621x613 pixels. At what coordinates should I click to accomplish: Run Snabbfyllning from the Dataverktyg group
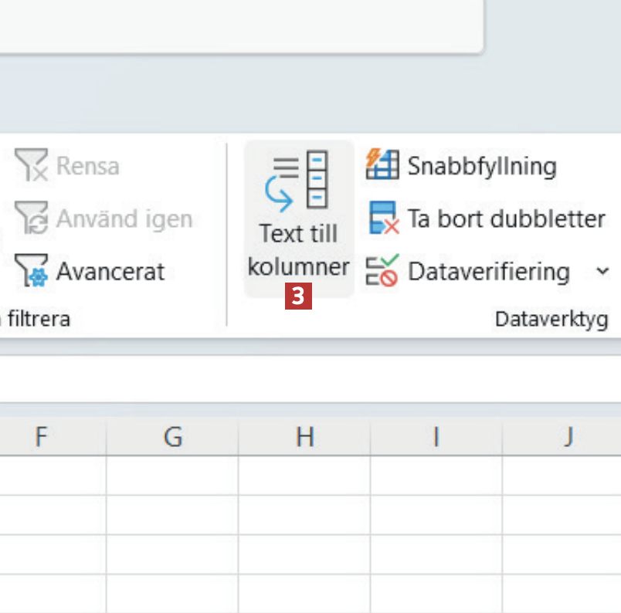tap(382, 166)
